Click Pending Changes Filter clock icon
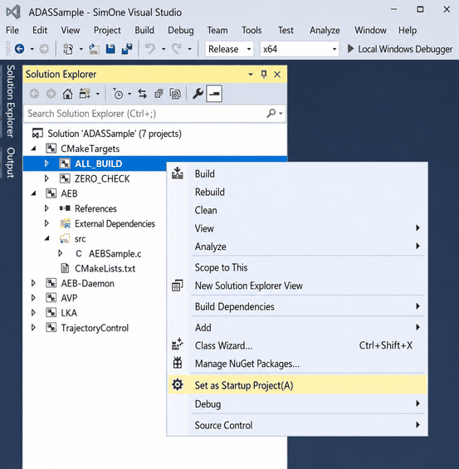 click(118, 94)
